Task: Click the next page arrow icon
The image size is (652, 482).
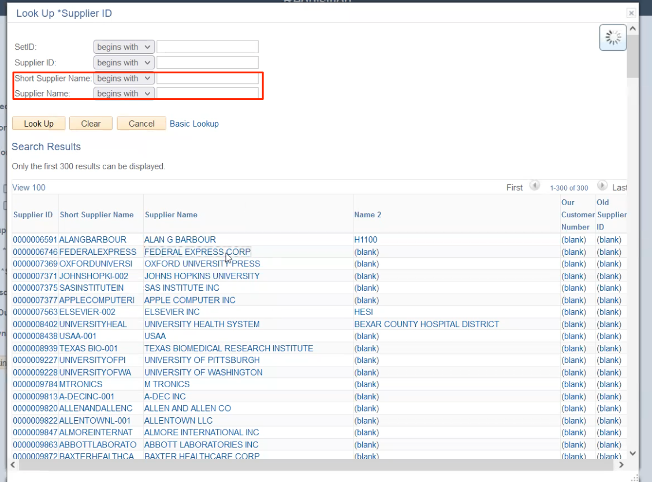Action: click(x=602, y=185)
